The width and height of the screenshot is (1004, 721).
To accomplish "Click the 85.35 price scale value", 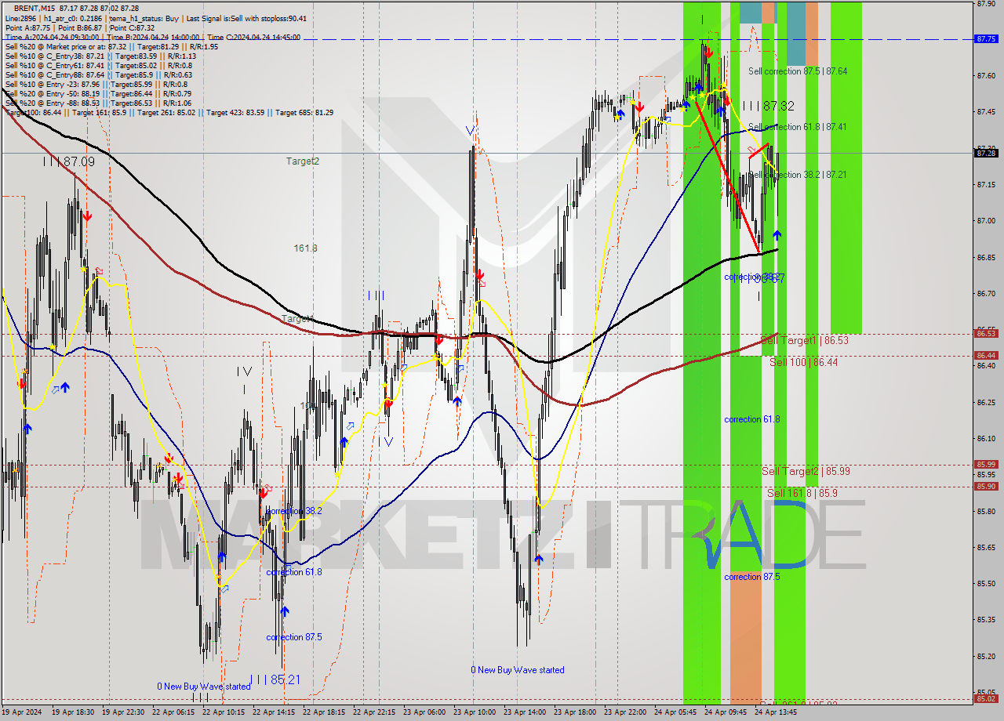I will (x=986, y=621).
